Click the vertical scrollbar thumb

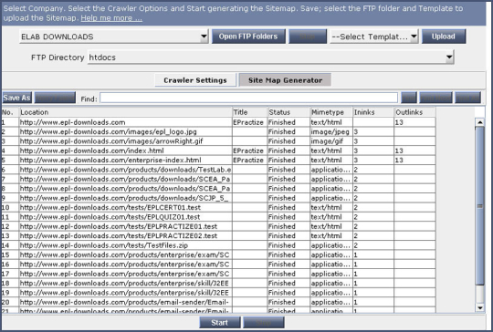click(480, 206)
